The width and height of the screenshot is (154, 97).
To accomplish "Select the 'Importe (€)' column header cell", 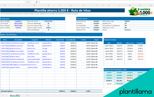I will click(x=60, y=40).
